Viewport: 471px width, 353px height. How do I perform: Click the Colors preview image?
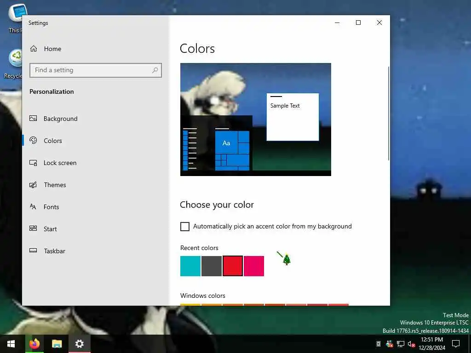256,120
